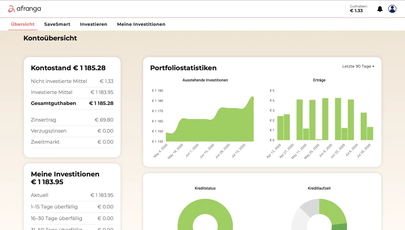
Task: Select the Zweitmarkt label
Action: [45, 142]
